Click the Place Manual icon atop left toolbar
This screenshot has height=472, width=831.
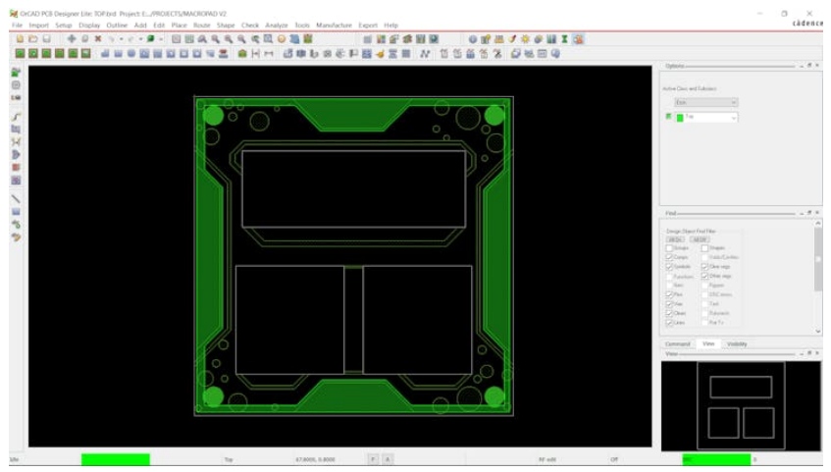(x=16, y=73)
